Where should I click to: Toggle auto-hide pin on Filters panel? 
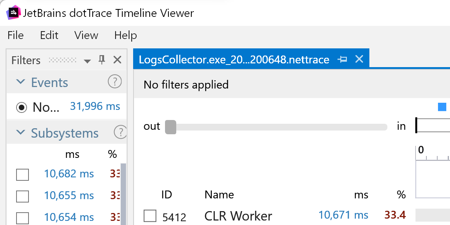click(102, 60)
